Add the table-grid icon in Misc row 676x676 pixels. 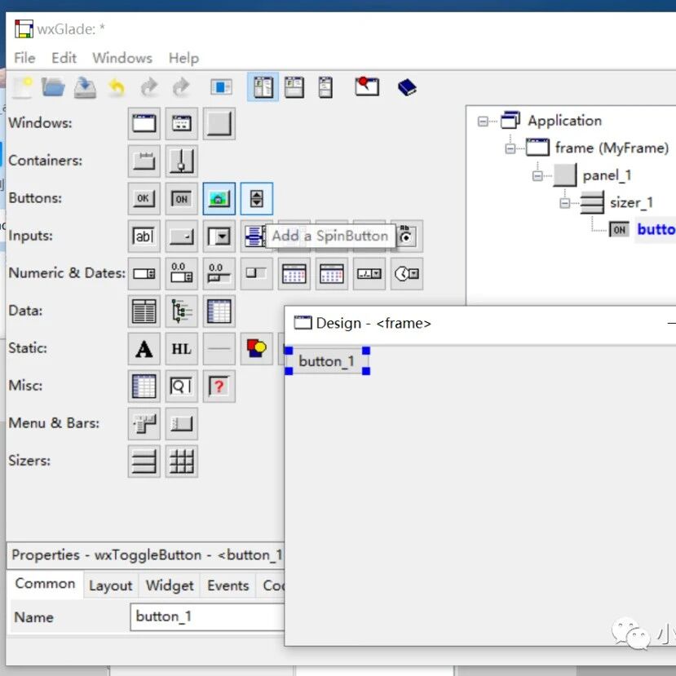point(144,387)
